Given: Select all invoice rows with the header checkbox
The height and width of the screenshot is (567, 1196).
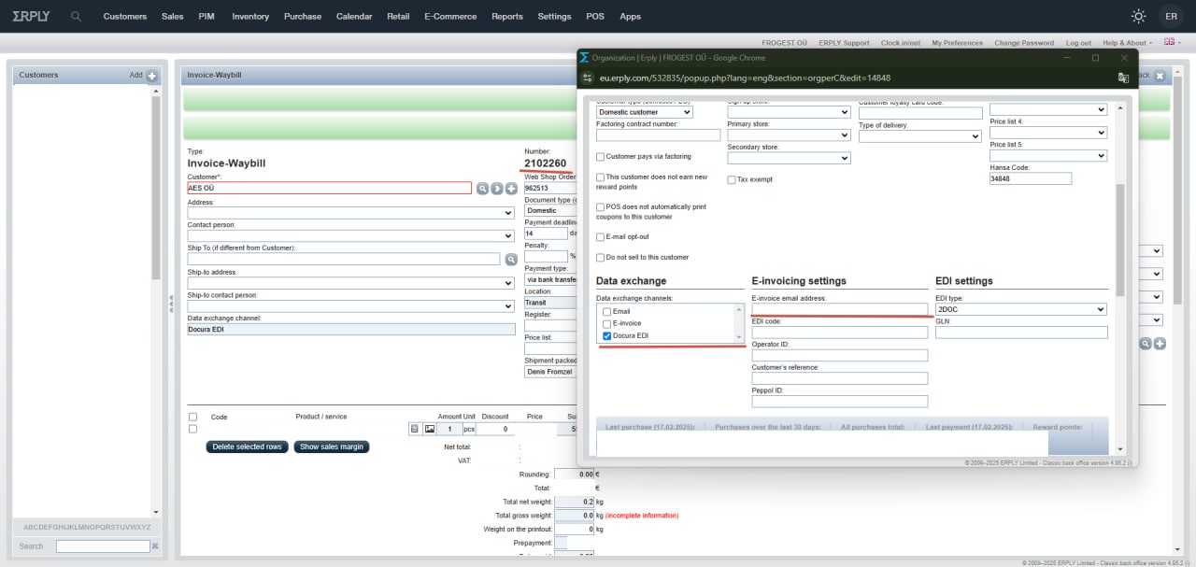Looking at the screenshot, I should point(192,417).
